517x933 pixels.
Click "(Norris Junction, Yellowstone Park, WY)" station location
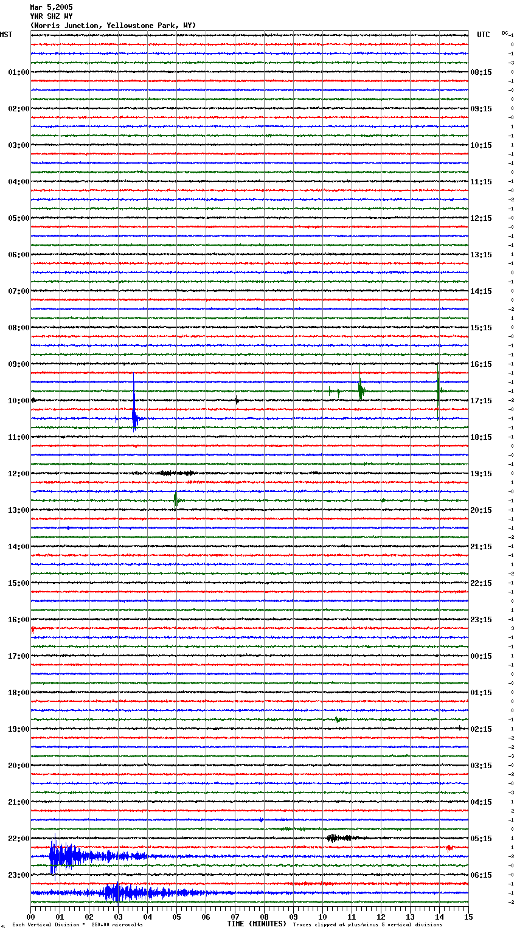point(113,26)
